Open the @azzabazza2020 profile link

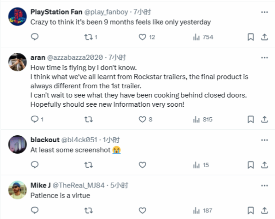[x=75, y=57]
